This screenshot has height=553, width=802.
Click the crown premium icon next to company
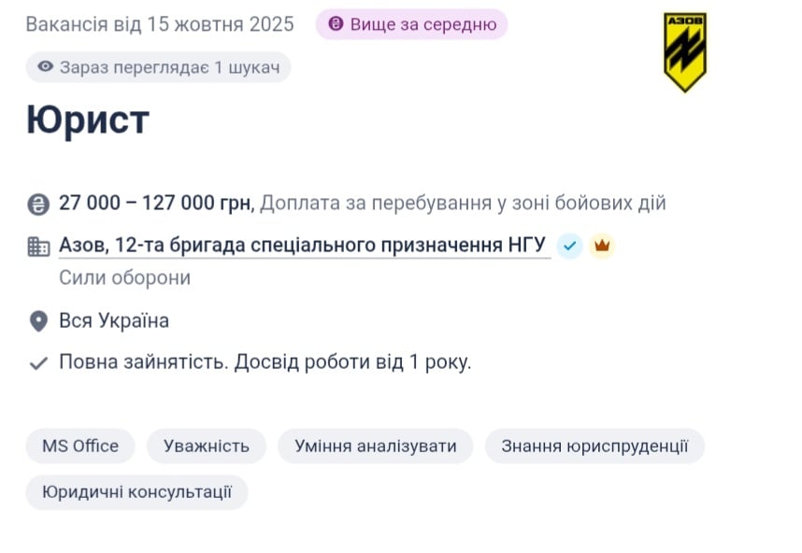click(x=602, y=246)
